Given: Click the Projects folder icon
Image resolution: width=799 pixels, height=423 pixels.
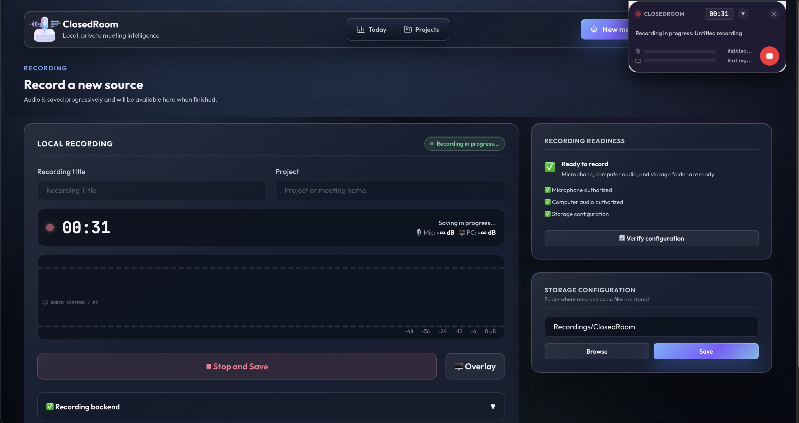Looking at the screenshot, I should click(x=408, y=29).
